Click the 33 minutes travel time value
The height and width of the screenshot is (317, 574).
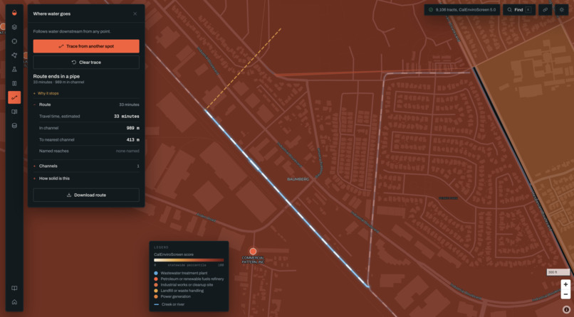point(126,117)
